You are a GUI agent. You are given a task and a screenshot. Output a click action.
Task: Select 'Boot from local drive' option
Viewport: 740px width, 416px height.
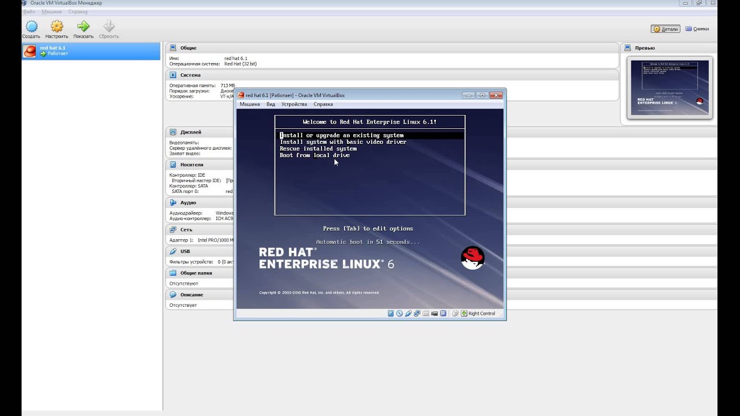pyautogui.click(x=314, y=155)
